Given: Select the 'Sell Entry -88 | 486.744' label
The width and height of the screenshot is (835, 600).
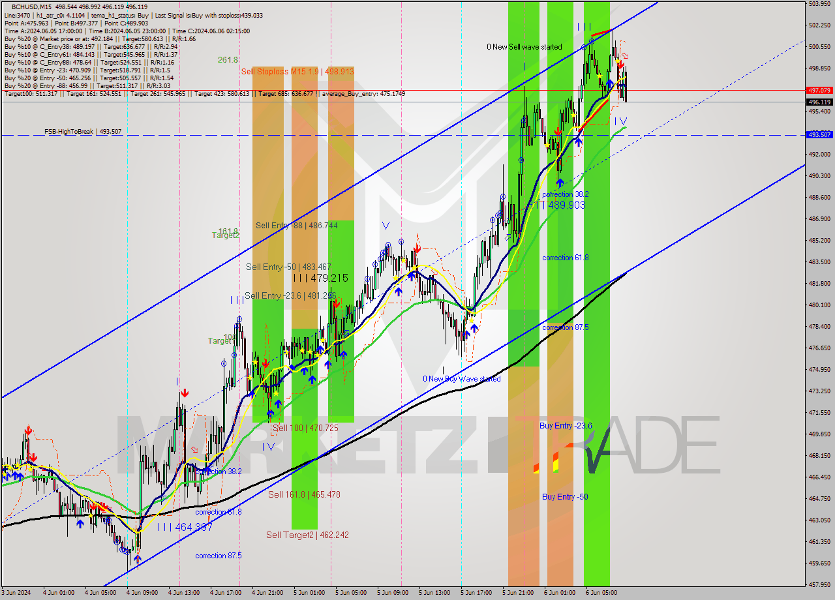Looking at the screenshot, I should coord(297,225).
